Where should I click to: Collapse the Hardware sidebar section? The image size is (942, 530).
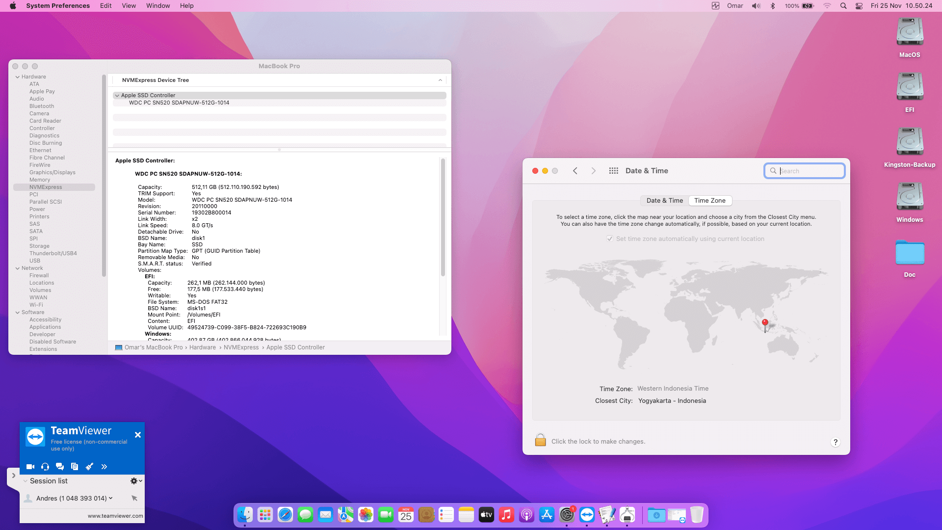coord(18,77)
